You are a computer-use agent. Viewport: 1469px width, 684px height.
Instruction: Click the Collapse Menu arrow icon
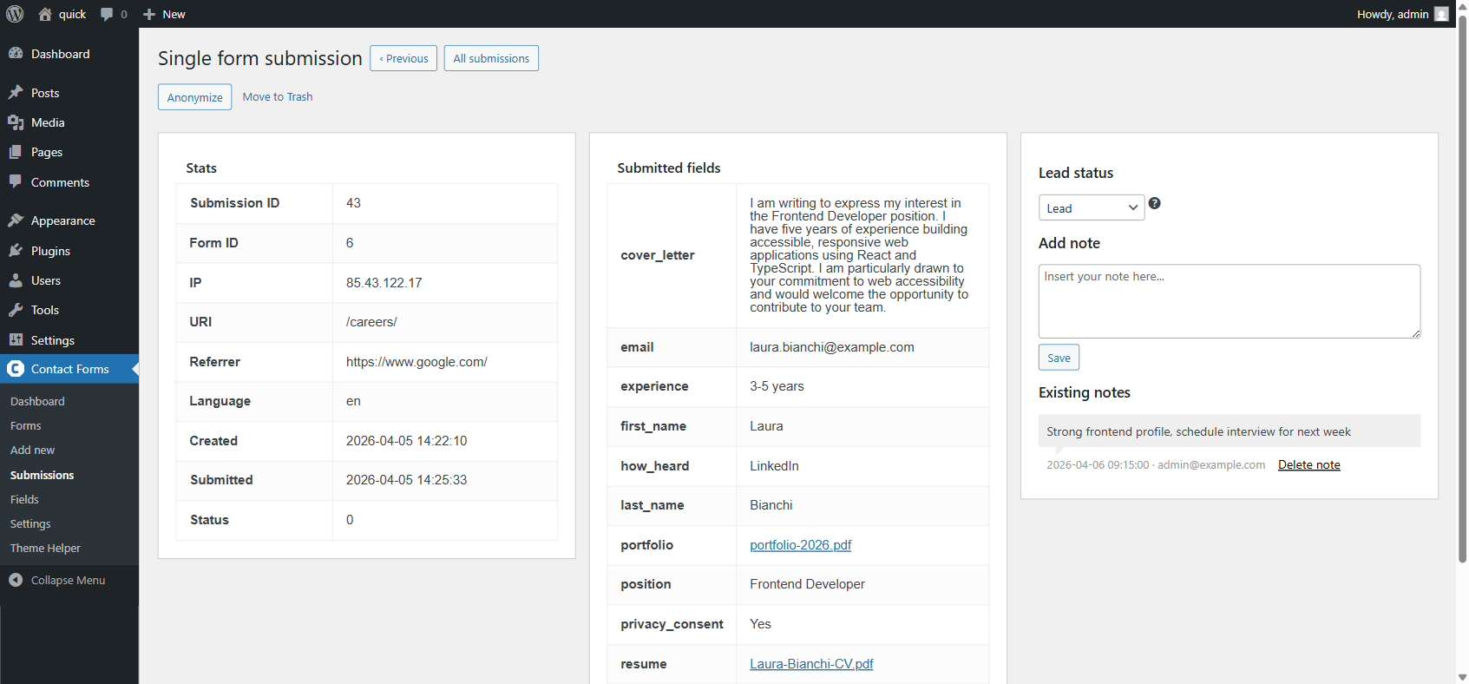[x=16, y=580]
